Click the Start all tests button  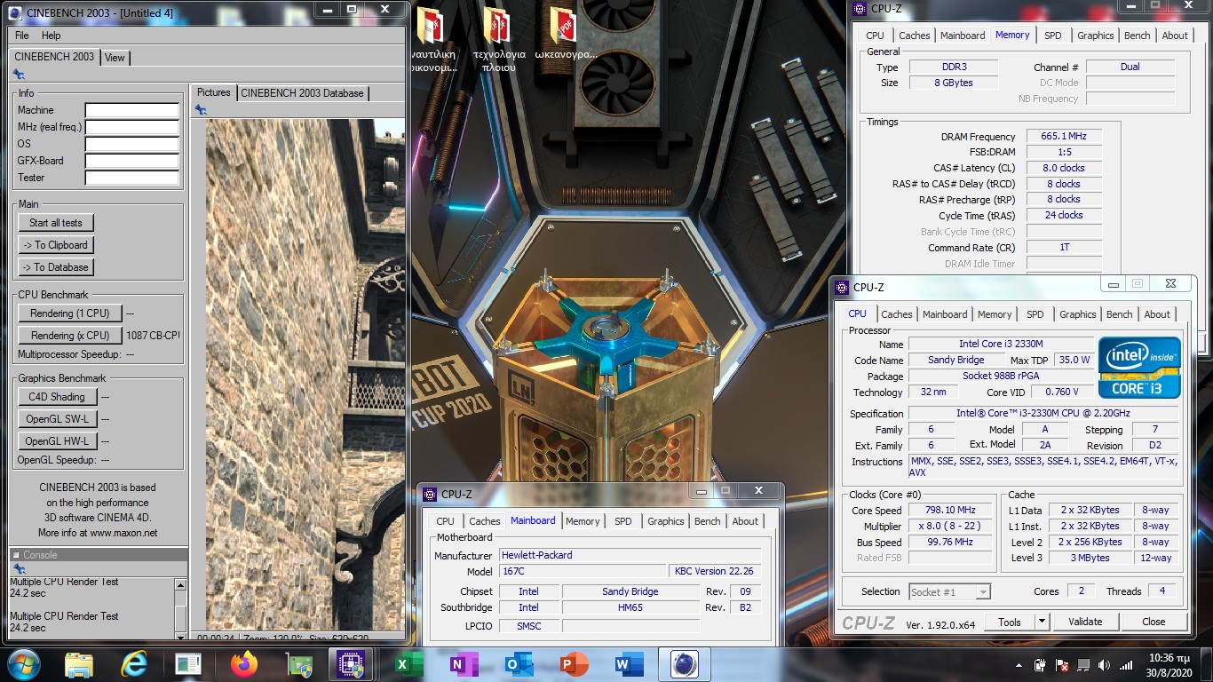point(56,223)
